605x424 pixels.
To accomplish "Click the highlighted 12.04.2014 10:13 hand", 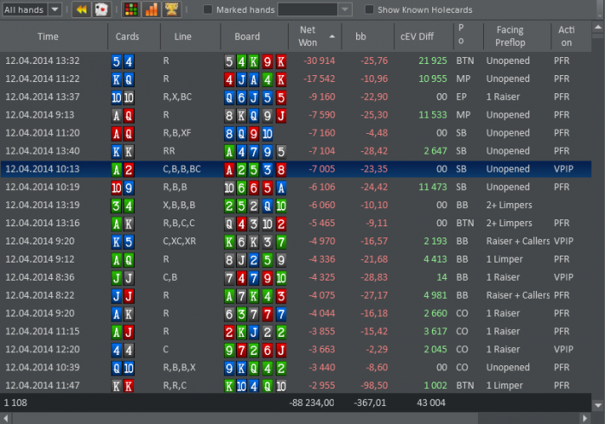I will (x=296, y=169).
